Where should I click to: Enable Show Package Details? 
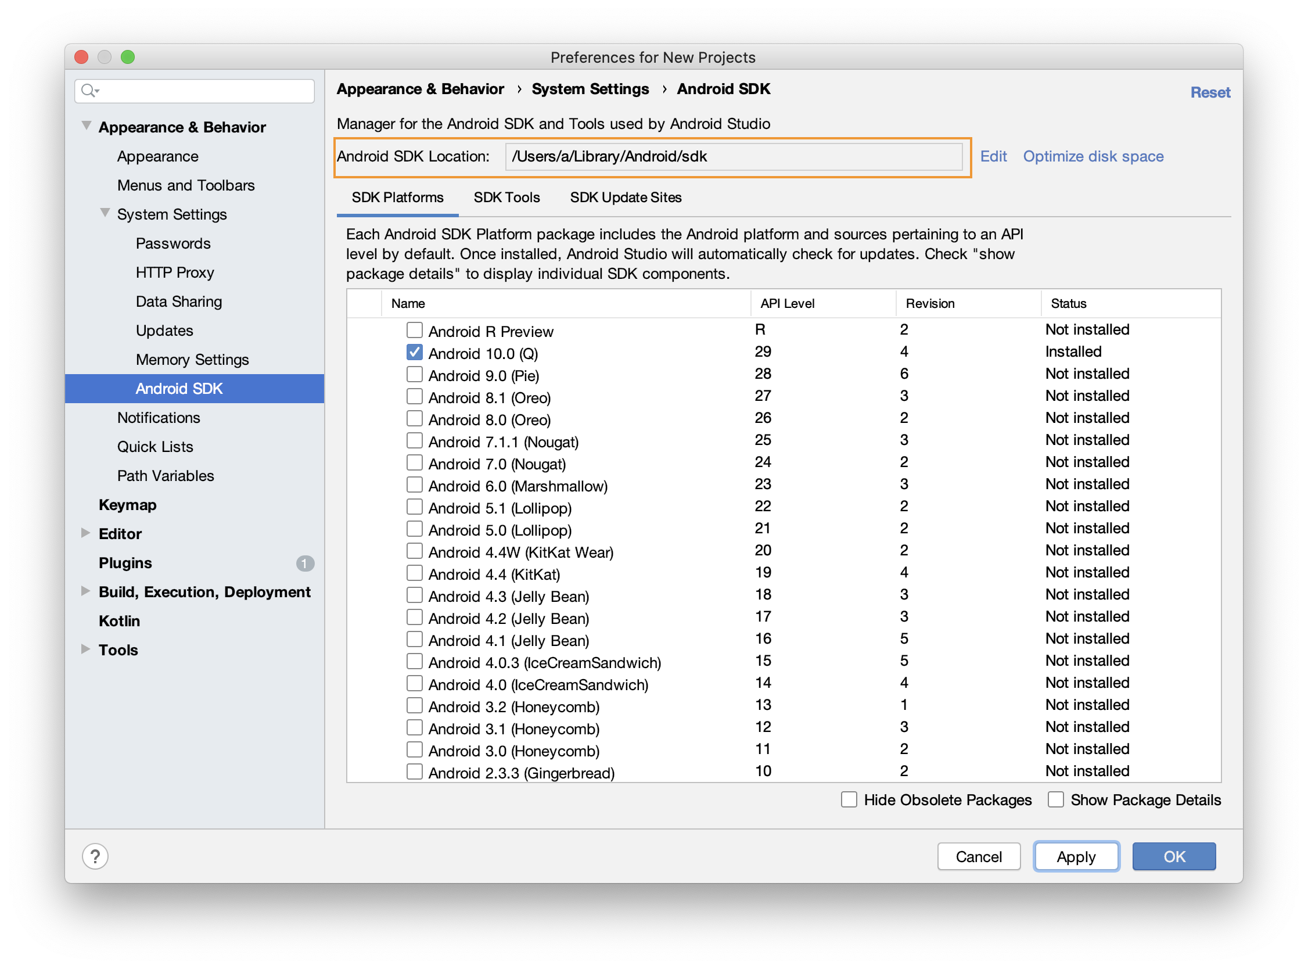(x=1056, y=799)
